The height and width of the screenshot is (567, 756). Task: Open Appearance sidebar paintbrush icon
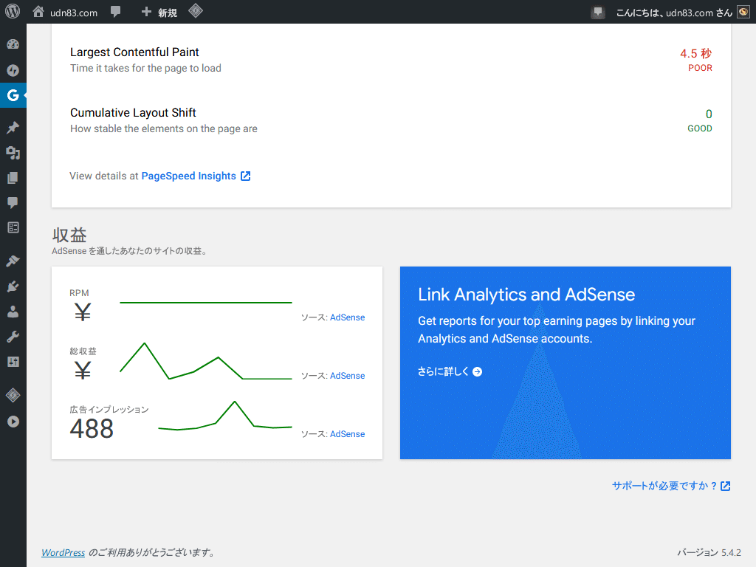click(x=13, y=261)
